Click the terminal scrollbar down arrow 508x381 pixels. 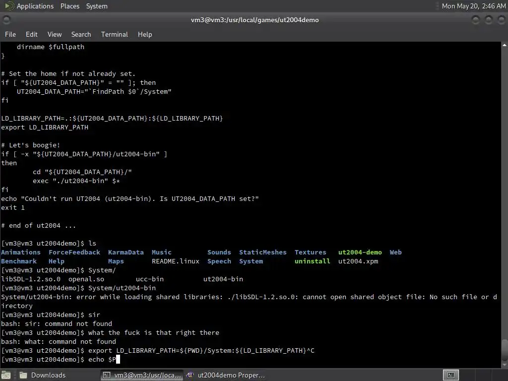(x=505, y=365)
